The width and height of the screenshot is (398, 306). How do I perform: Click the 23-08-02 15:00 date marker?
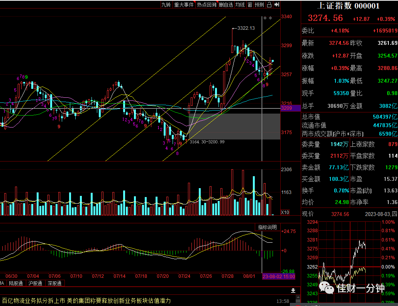click(x=279, y=277)
